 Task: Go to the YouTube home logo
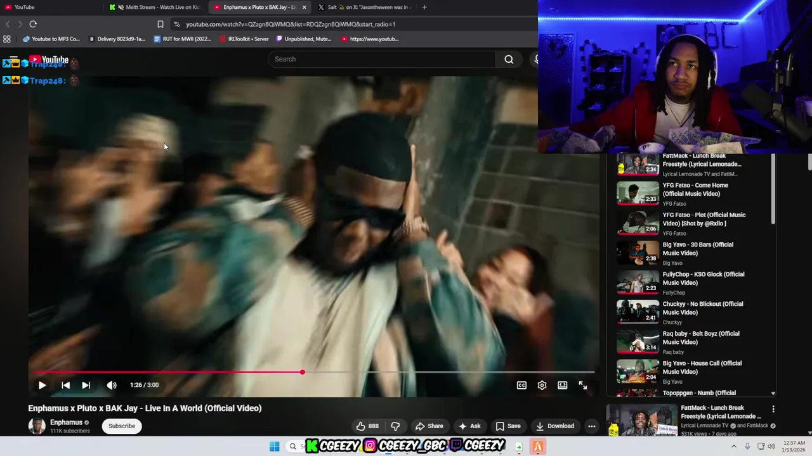click(x=50, y=60)
